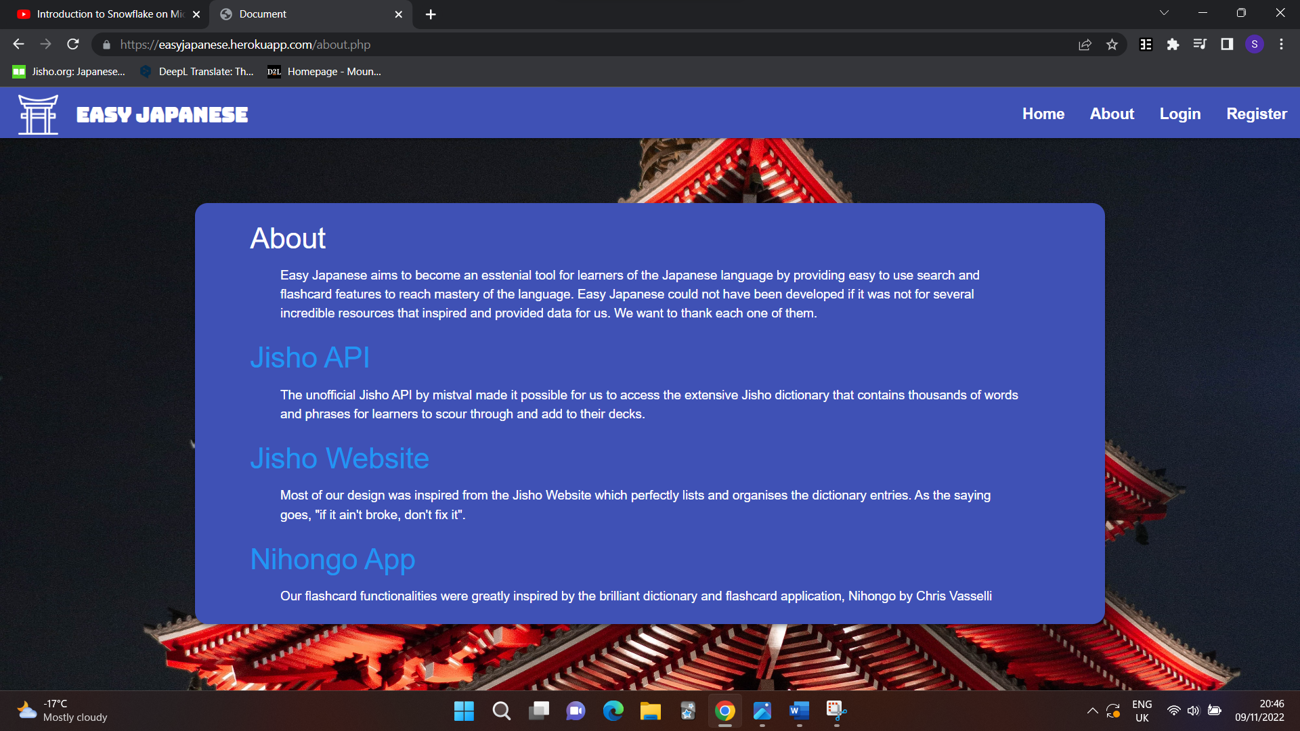Open clock and date 20:46
The height and width of the screenshot is (731, 1300).
tap(1259, 711)
